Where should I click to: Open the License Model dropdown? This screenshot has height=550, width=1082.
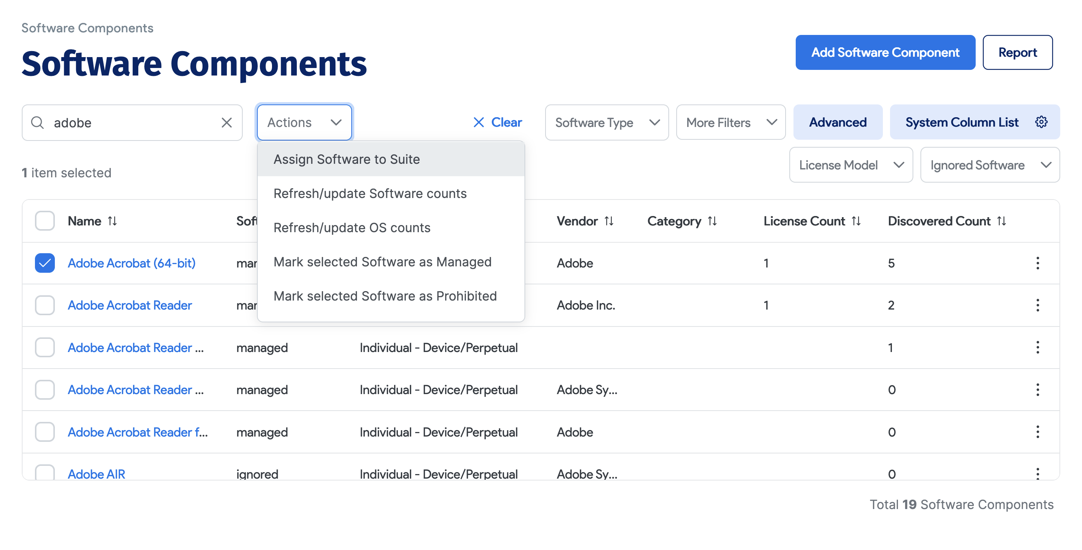tap(851, 165)
